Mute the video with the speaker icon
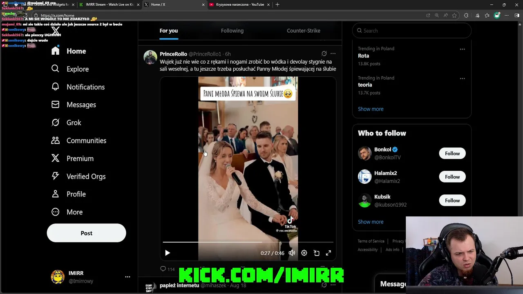This screenshot has width=523, height=294. pyautogui.click(x=292, y=253)
